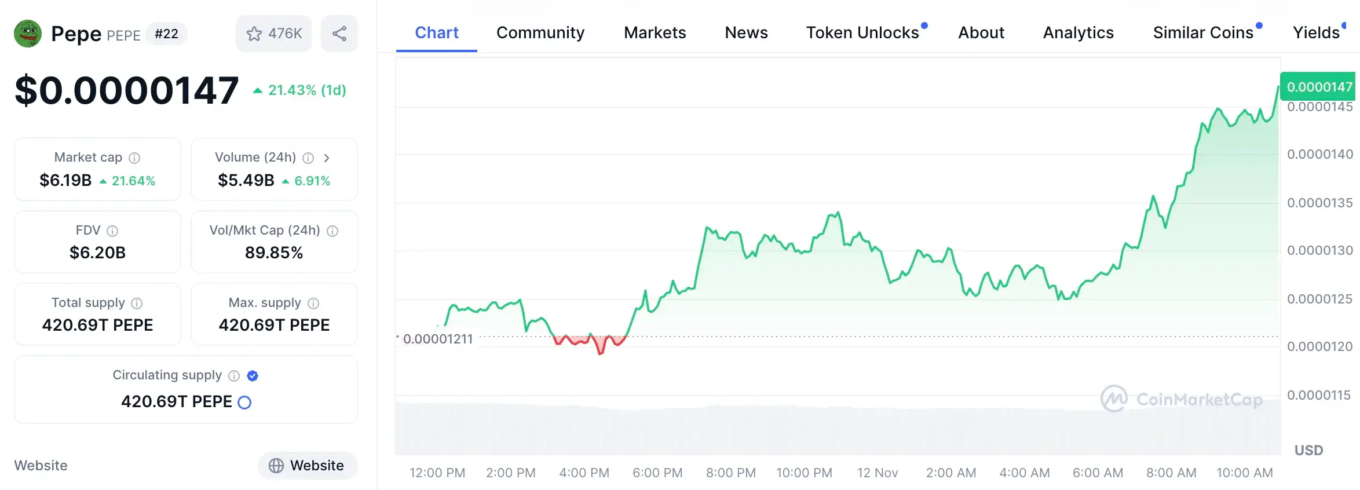Click the 12 Nov date axis label
The width and height of the screenshot is (1360, 490).
click(x=878, y=473)
